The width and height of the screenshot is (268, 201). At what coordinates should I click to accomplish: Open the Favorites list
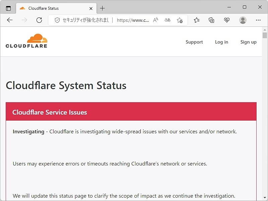[197, 20]
